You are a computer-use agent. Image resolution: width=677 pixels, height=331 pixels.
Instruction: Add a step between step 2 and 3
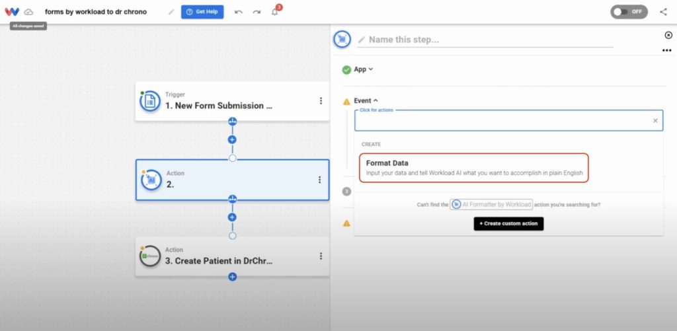(x=232, y=217)
